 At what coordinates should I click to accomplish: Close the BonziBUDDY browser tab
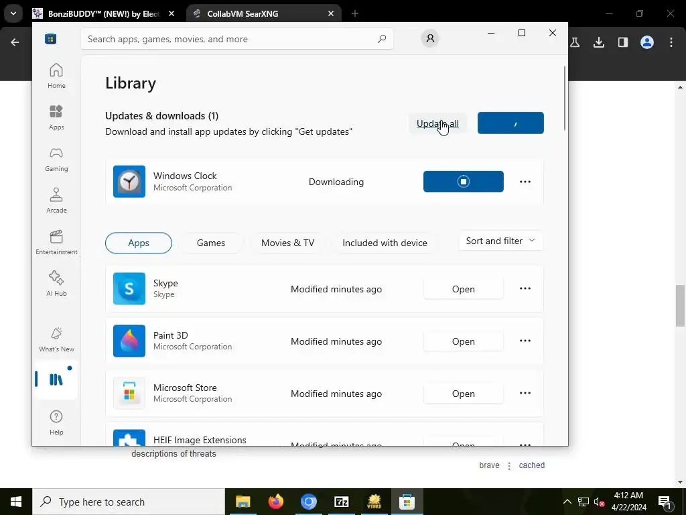[x=171, y=13]
